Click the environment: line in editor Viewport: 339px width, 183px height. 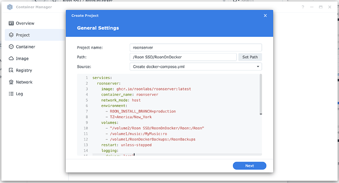114,106
